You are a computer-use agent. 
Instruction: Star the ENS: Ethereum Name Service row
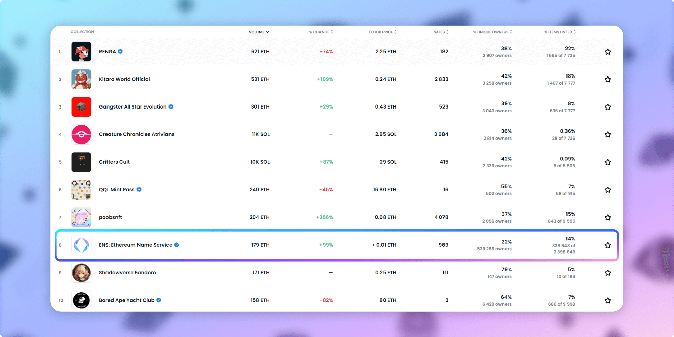[608, 245]
